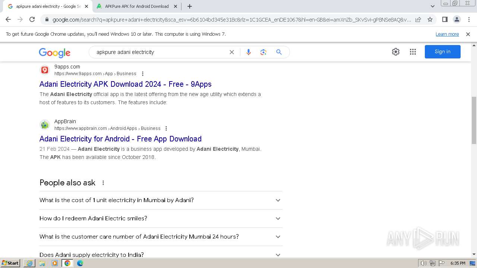
Task: Open the volume control in system tray
Action: tap(424, 263)
